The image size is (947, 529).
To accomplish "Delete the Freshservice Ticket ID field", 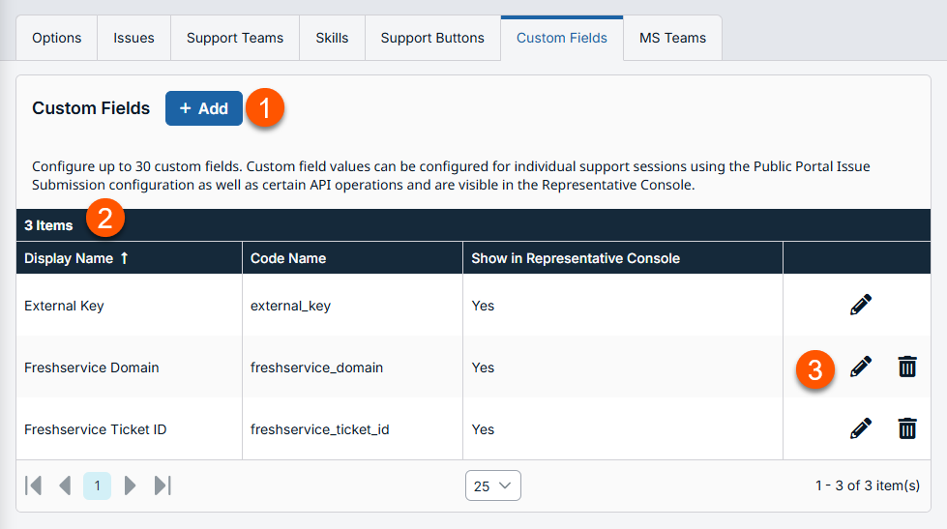I will coord(906,428).
